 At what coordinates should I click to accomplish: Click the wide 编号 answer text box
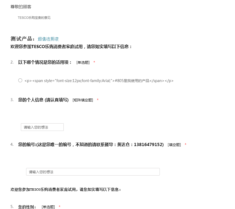93,172
